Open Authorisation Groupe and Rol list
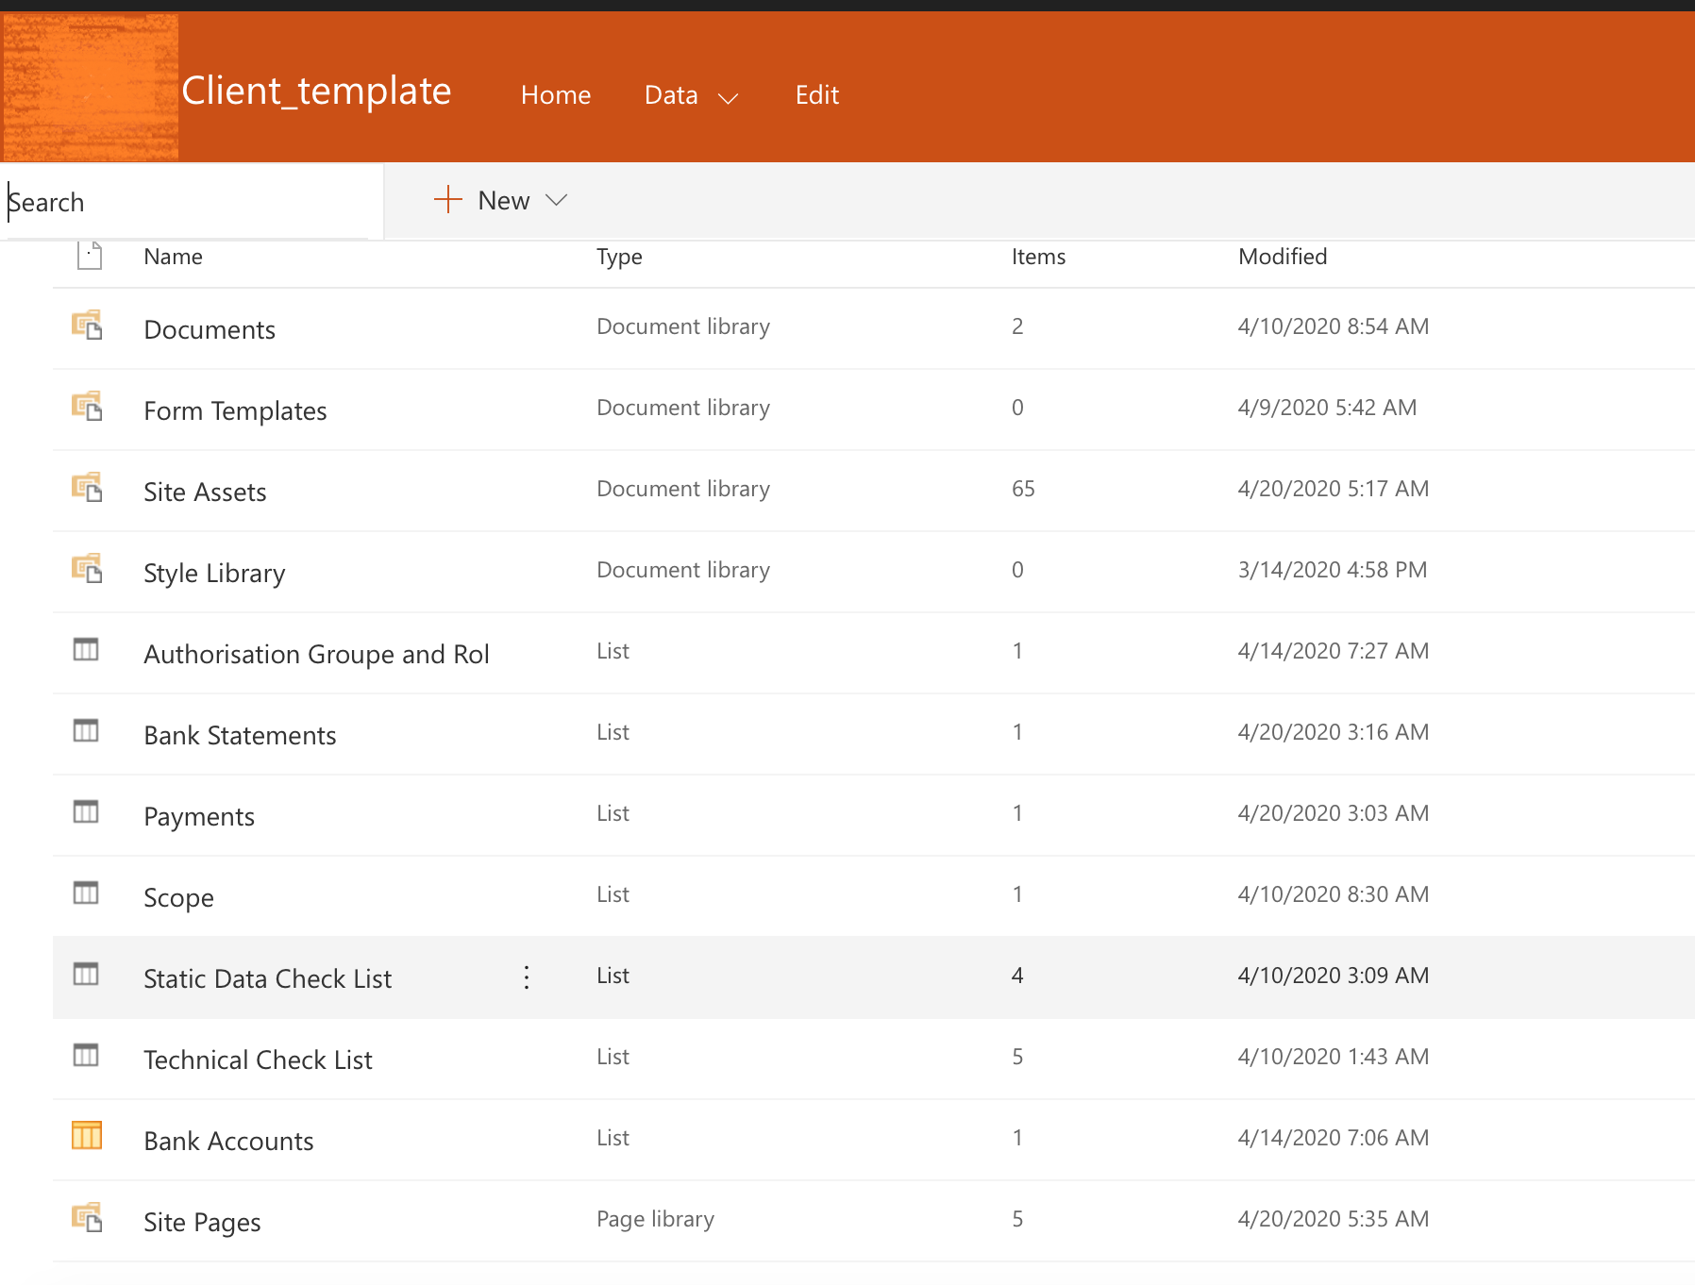The image size is (1695, 1285). click(316, 654)
